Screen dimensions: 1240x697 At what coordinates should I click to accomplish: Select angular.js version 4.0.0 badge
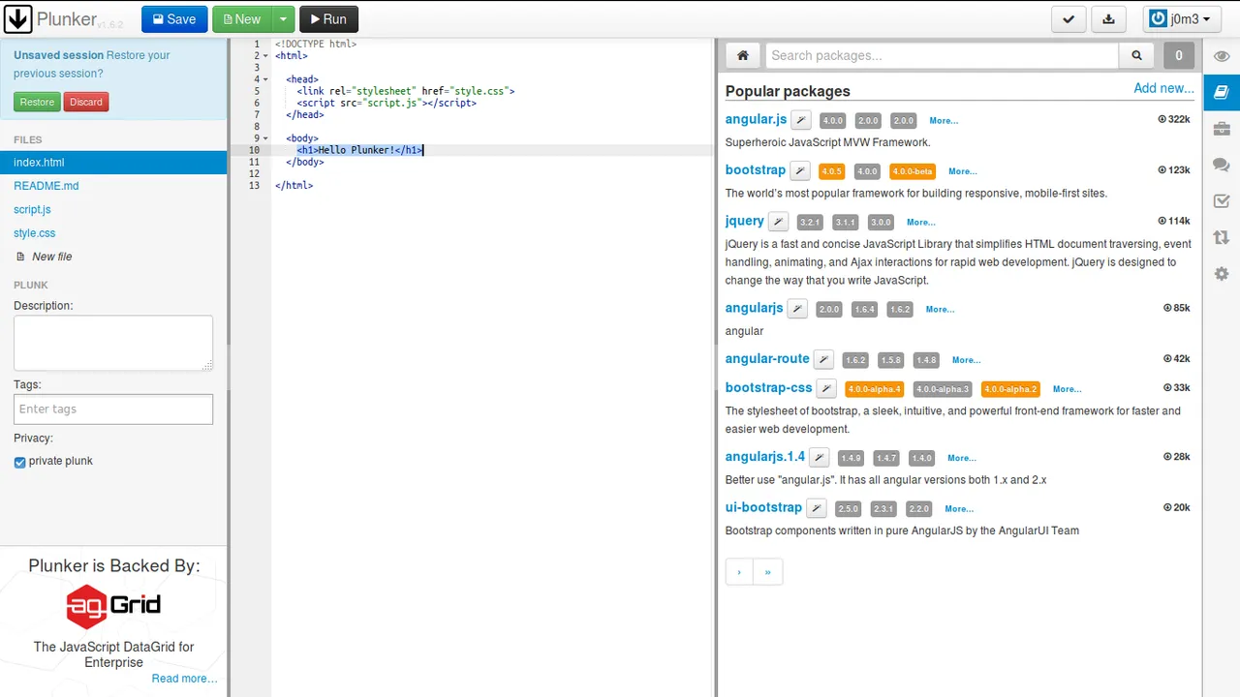click(832, 121)
